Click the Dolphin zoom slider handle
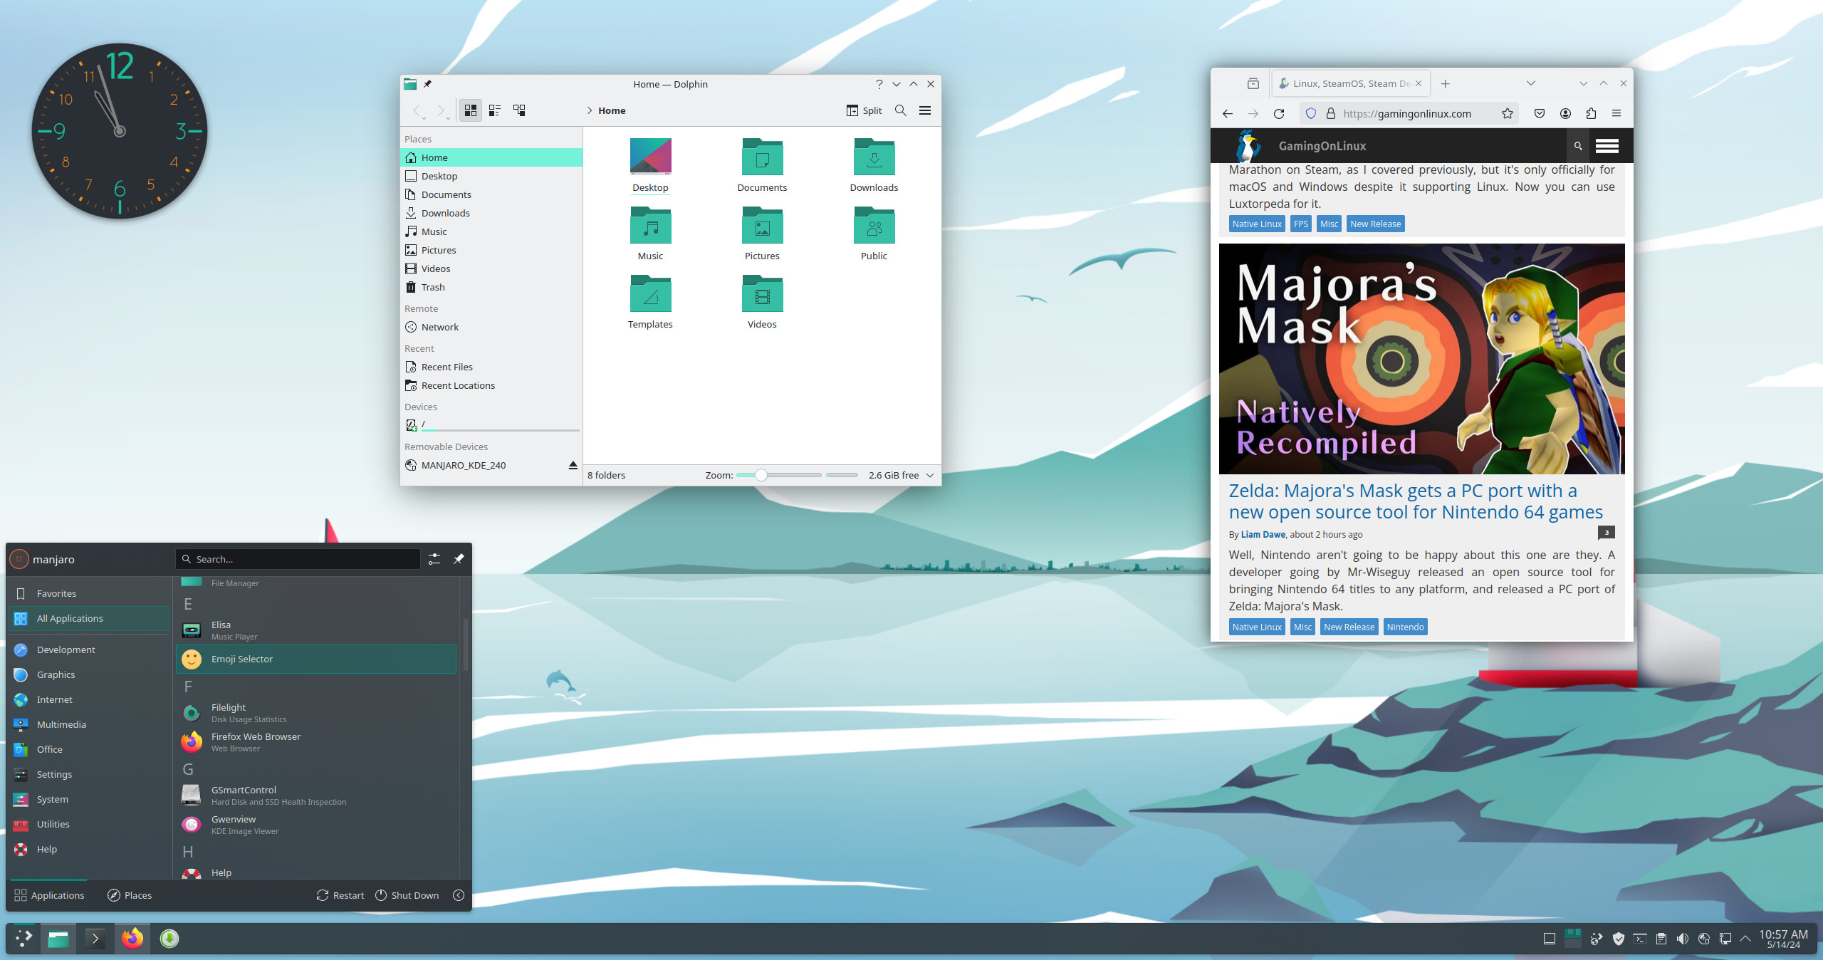The height and width of the screenshot is (960, 1823). [761, 475]
